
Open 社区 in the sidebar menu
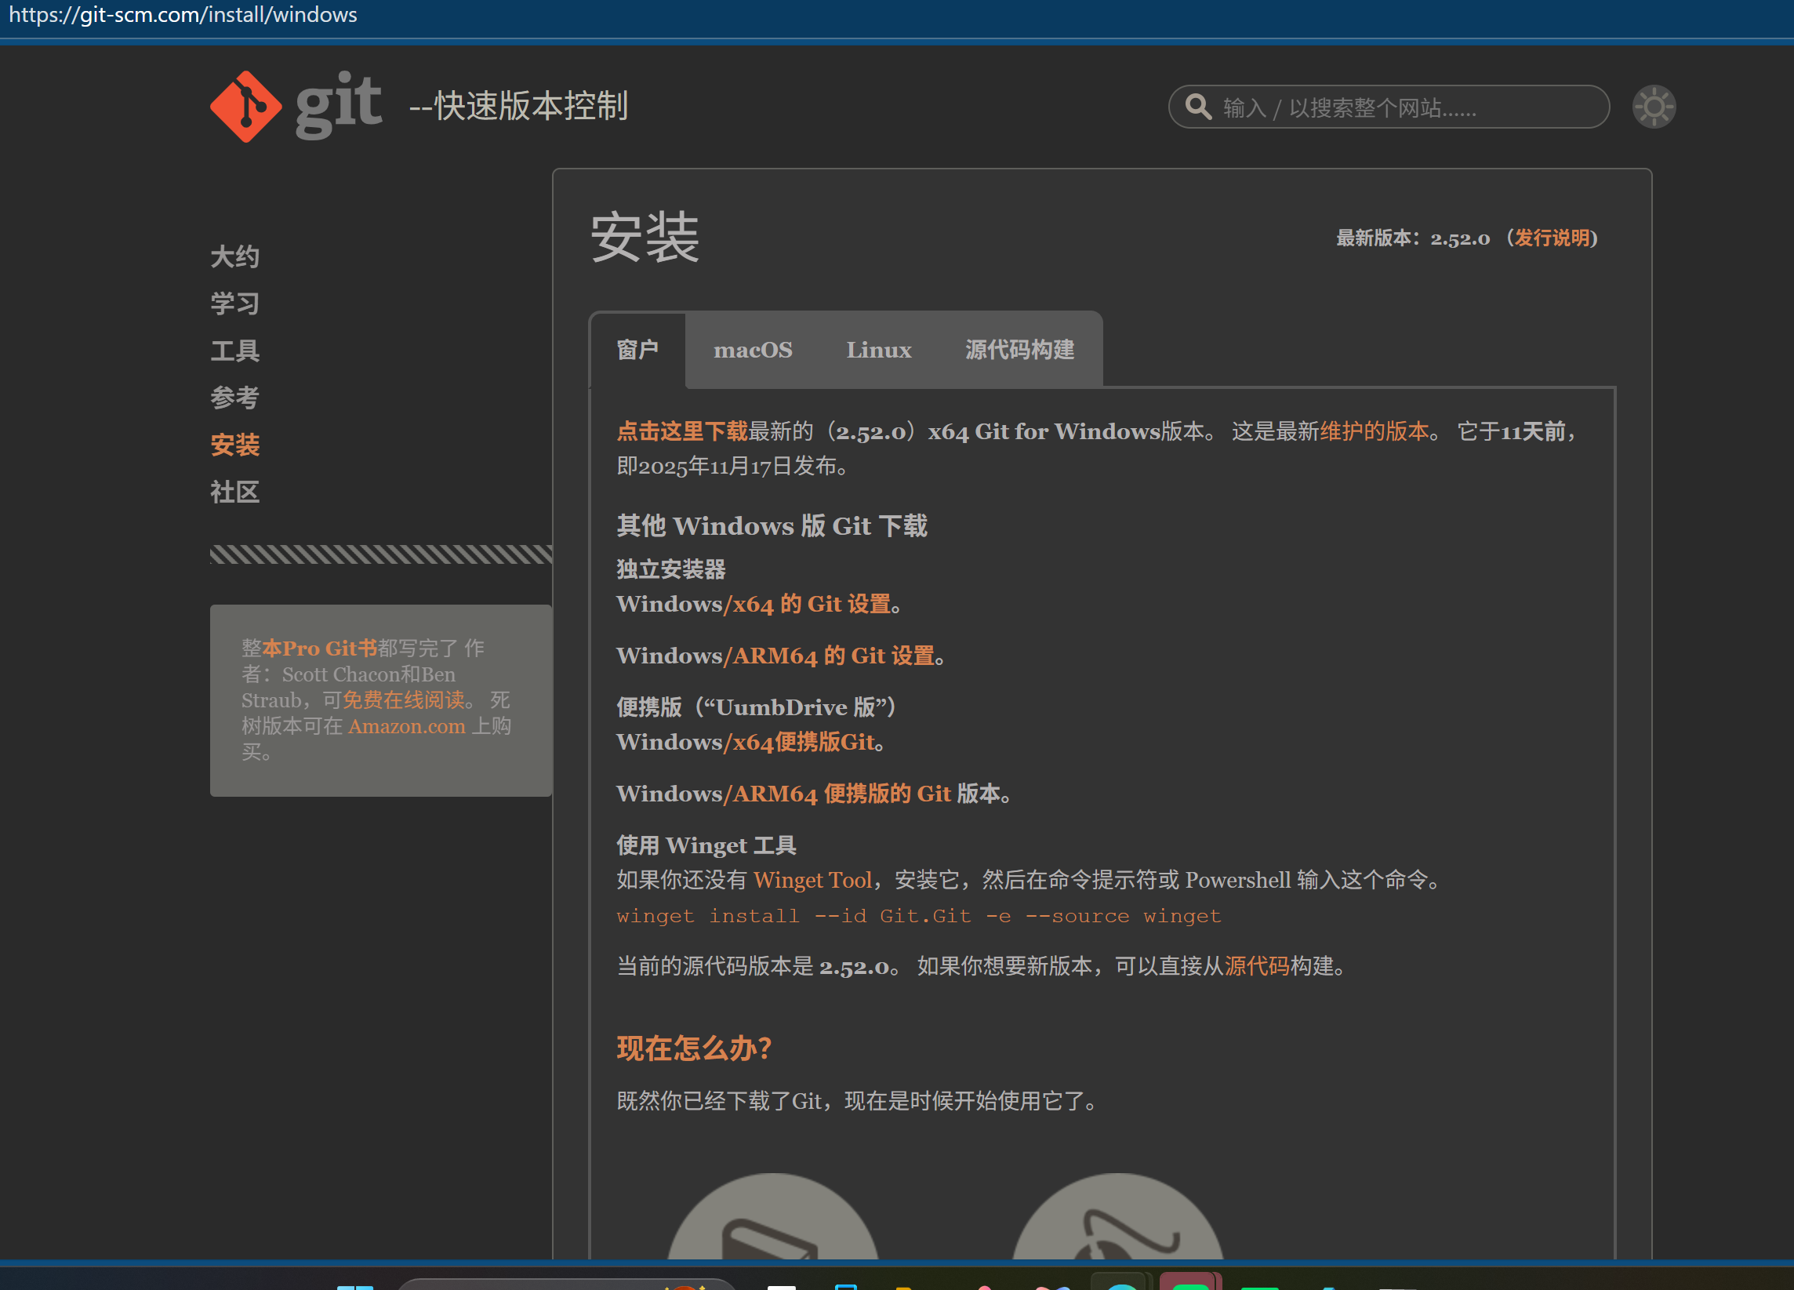coord(235,492)
